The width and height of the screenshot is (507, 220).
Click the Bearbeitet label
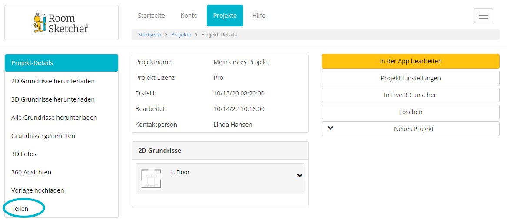150,109
